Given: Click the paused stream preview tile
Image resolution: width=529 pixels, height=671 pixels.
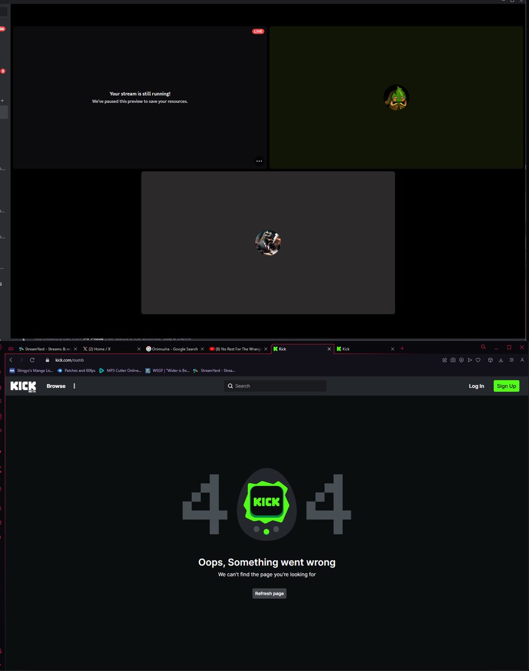Looking at the screenshot, I should pos(140,97).
